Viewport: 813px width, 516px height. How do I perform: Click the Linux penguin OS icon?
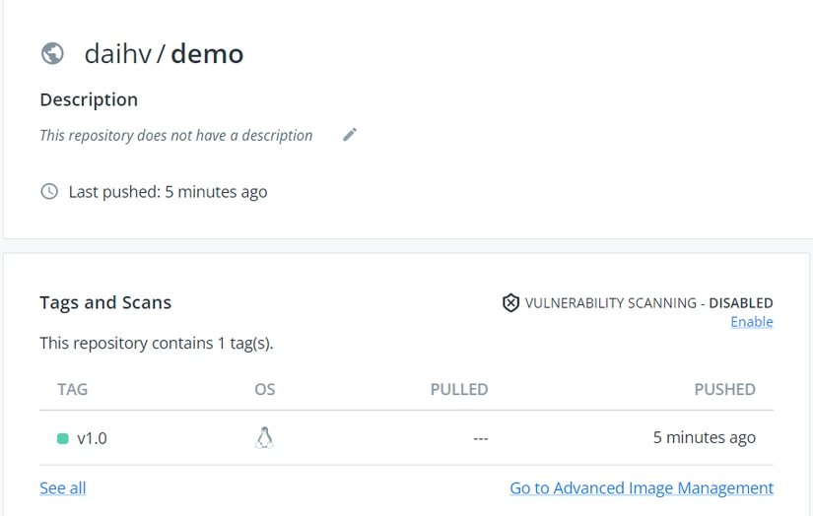click(x=264, y=438)
